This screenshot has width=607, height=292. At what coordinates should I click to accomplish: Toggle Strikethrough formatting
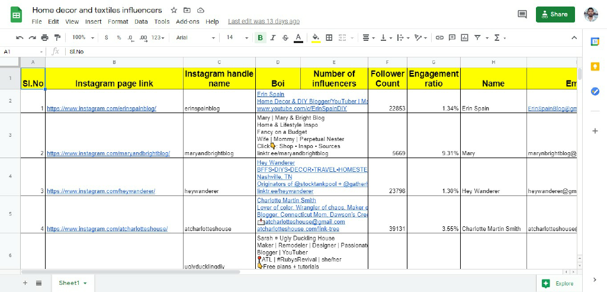point(285,37)
